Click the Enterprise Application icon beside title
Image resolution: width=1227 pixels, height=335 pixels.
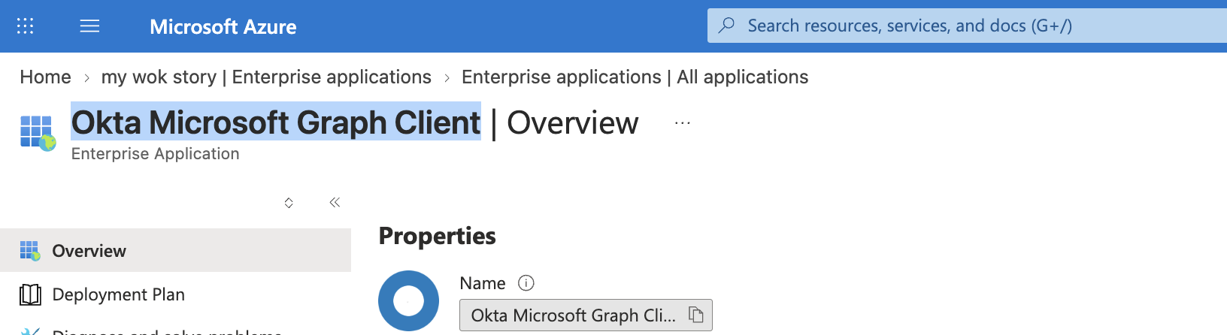(x=38, y=133)
